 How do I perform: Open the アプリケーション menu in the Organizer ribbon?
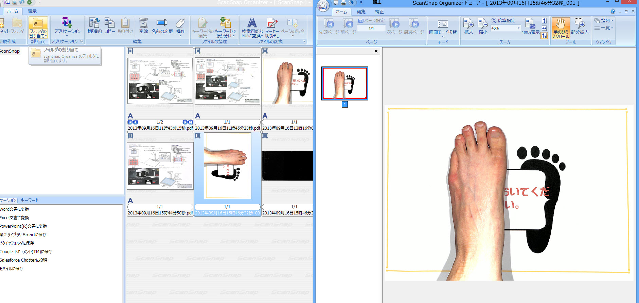click(67, 27)
